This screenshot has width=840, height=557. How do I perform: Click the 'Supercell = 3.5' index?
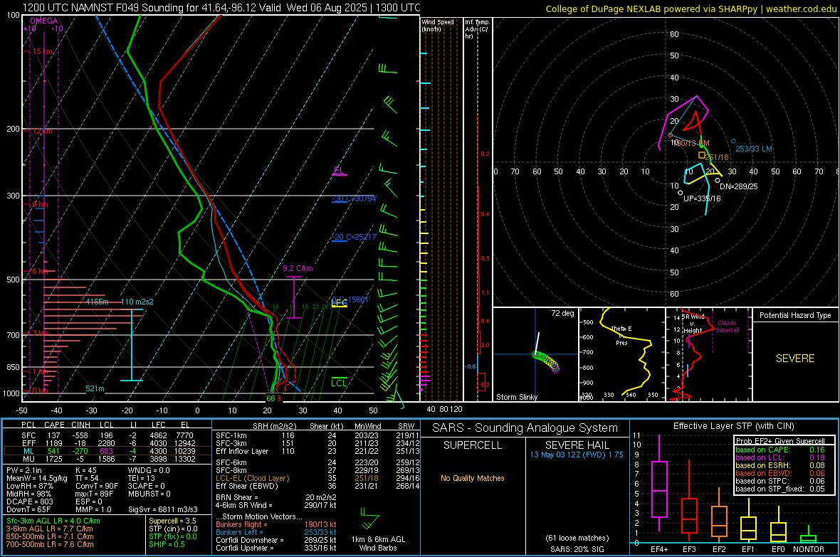[172, 521]
